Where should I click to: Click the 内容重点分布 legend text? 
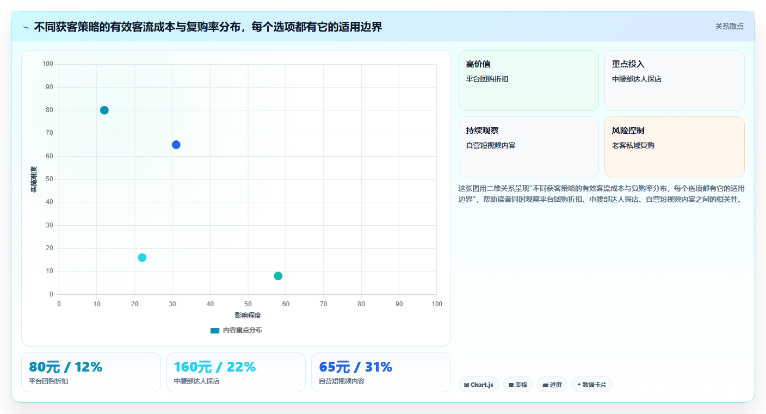[x=242, y=330]
